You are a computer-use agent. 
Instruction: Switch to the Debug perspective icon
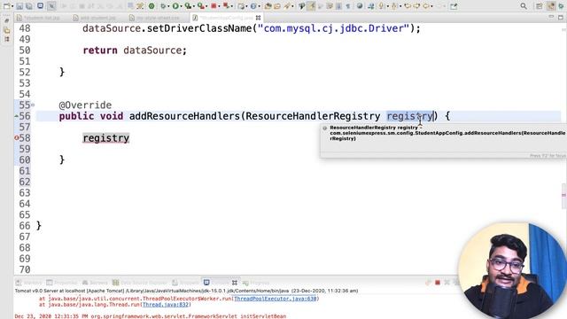[x=561, y=6]
